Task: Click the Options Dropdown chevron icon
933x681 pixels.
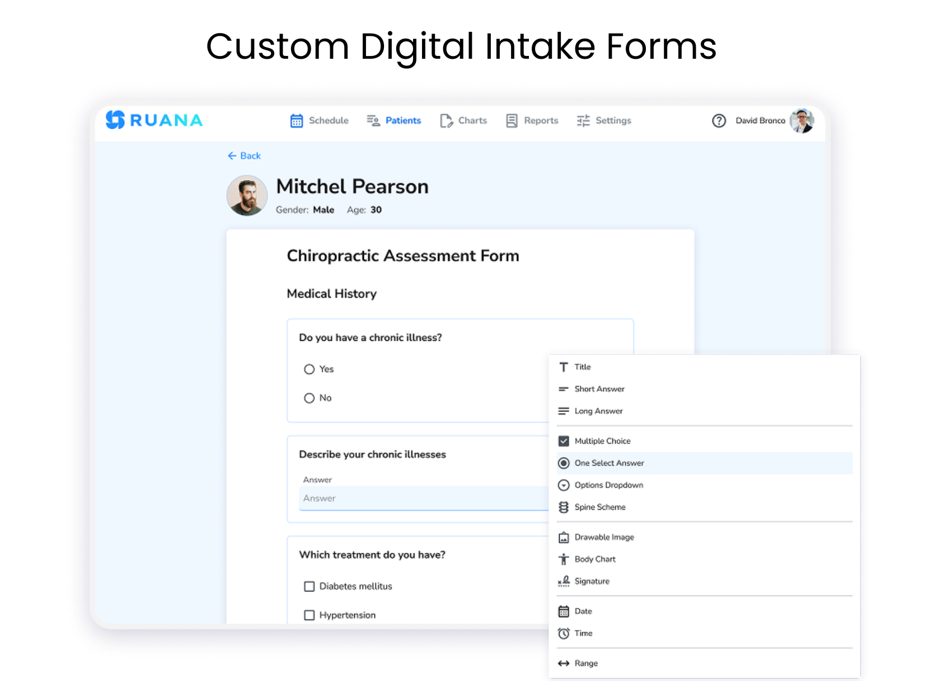Action: (x=564, y=485)
